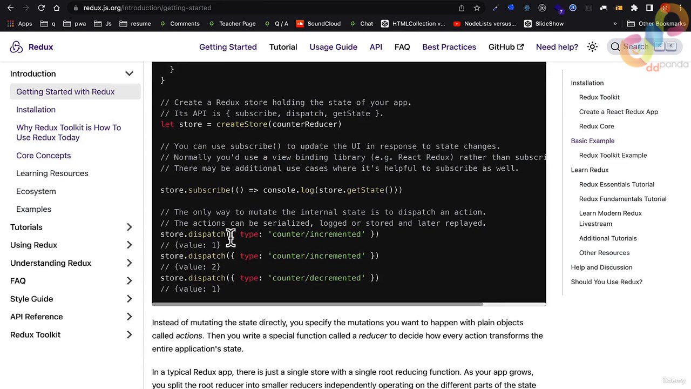This screenshot has width=691, height=389.
Task: Click the browser side panel icon
Action: (649, 8)
